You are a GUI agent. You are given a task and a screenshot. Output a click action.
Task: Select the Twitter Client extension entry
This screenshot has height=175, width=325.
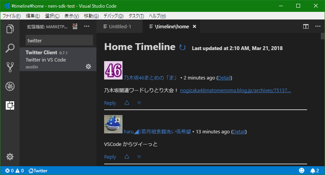click(58, 59)
